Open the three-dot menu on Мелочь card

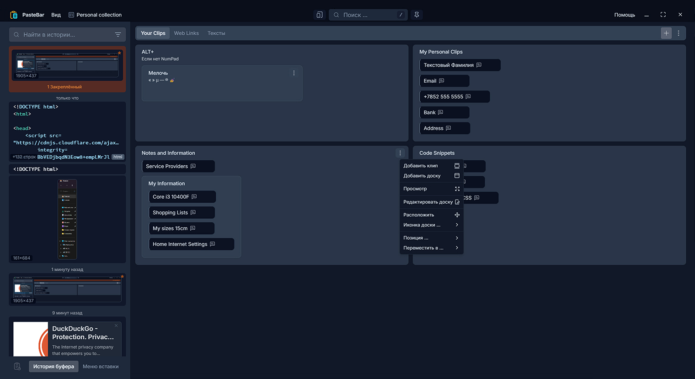click(294, 73)
